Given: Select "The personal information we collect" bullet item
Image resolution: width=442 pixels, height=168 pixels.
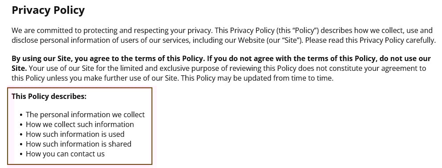Looking at the screenshot, I should click(x=85, y=115).
